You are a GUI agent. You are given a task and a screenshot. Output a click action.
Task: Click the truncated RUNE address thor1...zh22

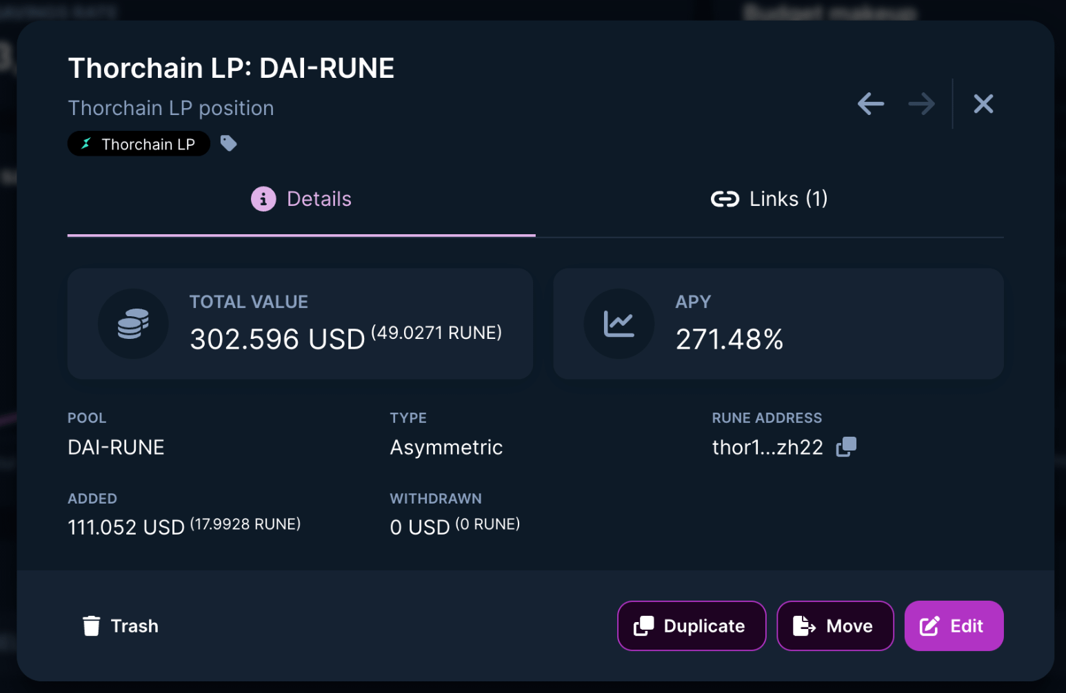tap(767, 447)
